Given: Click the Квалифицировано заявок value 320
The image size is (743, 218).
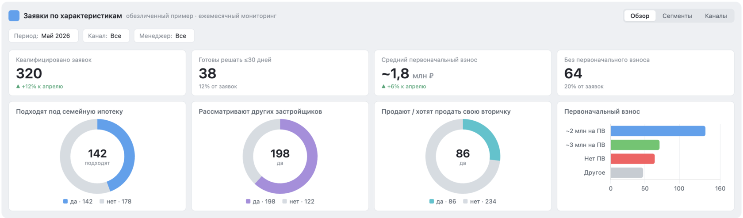Looking at the screenshot, I should (29, 73).
